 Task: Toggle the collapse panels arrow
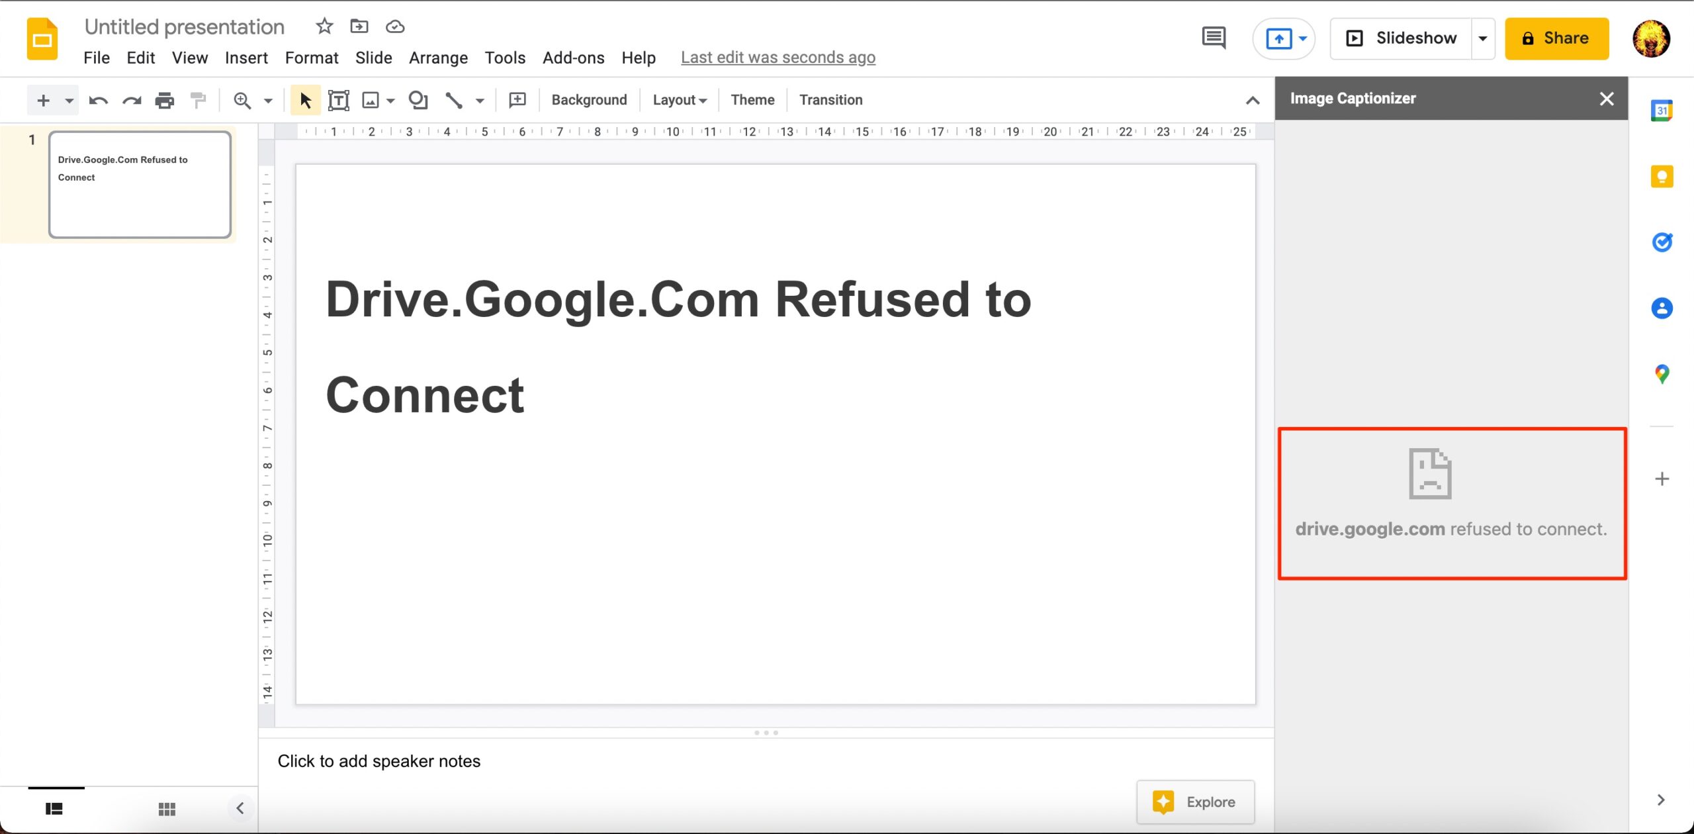(1252, 99)
